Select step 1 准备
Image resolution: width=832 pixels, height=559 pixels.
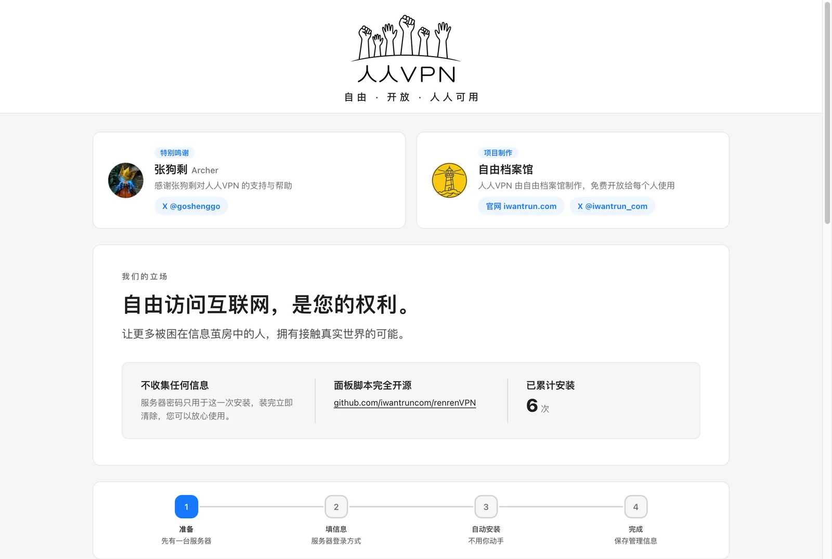pos(186,506)
